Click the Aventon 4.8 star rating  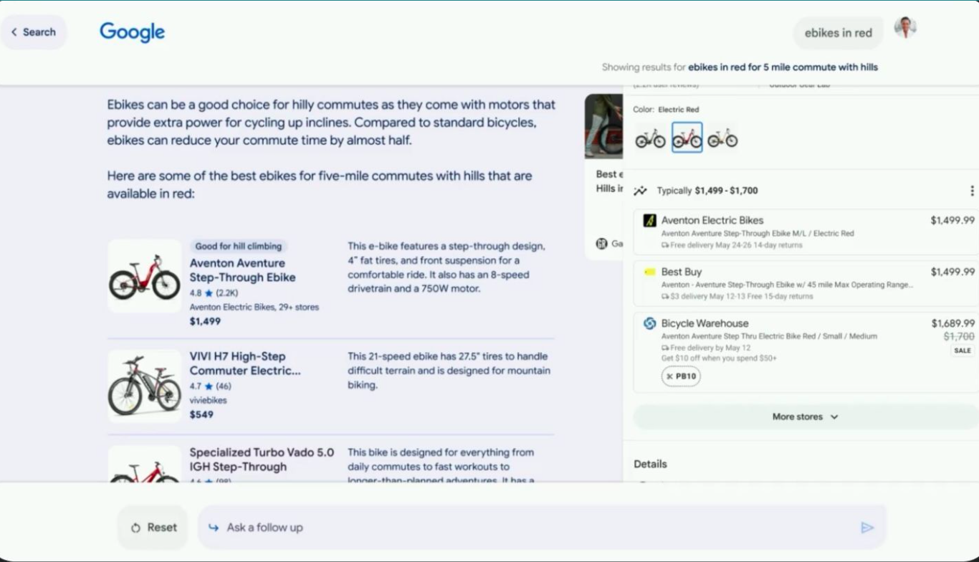point(214,292)
